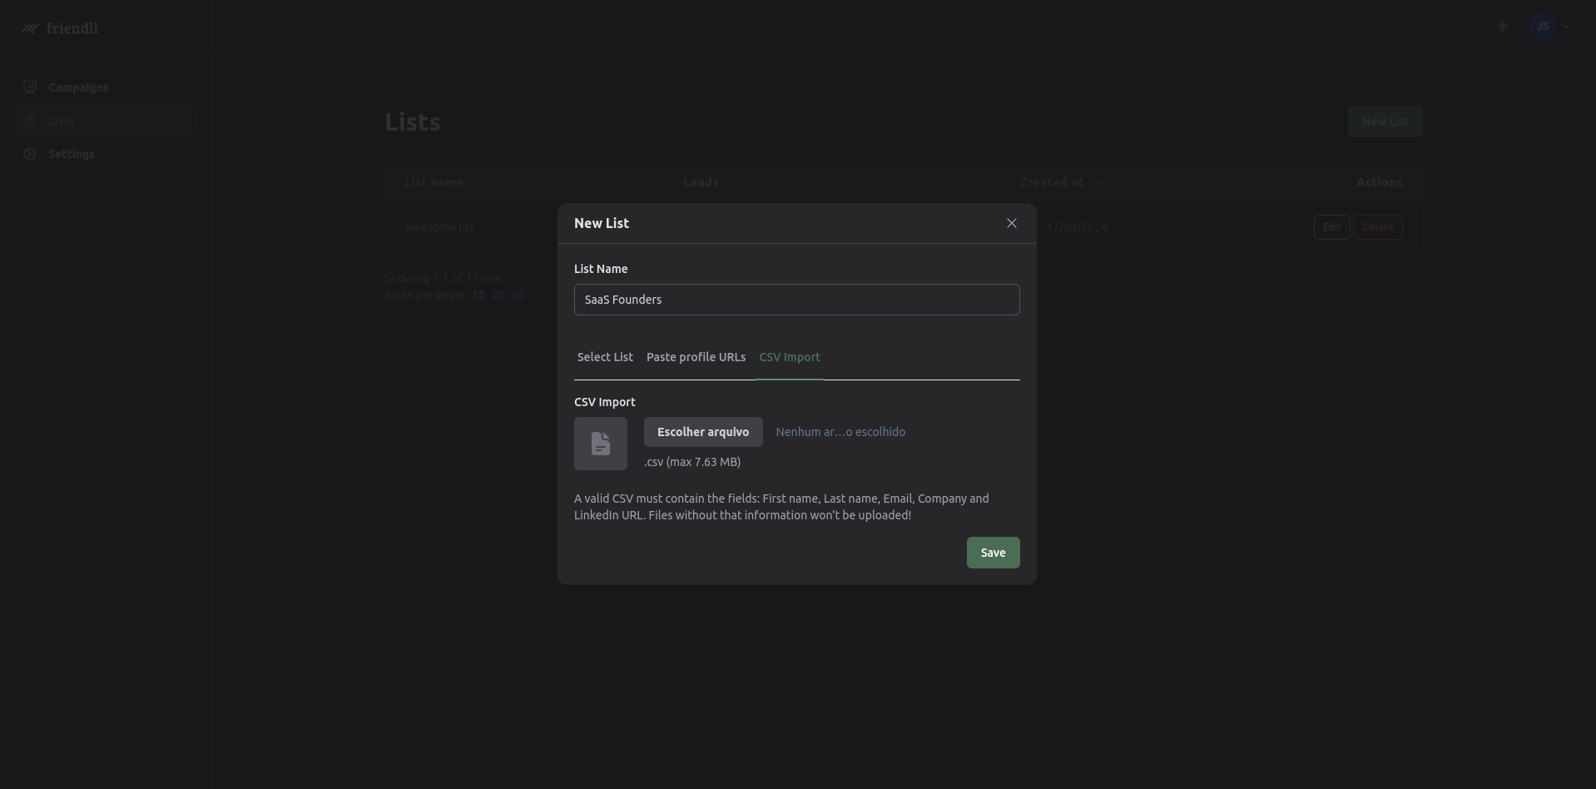Set rows per page to 20
The height and width of the screenshot is (789, 1596).
[498, 295]
